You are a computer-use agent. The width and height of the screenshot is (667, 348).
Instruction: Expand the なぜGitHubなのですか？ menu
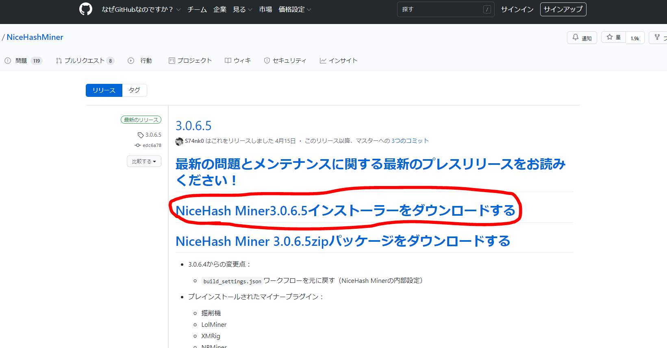[x=141, y=9]
